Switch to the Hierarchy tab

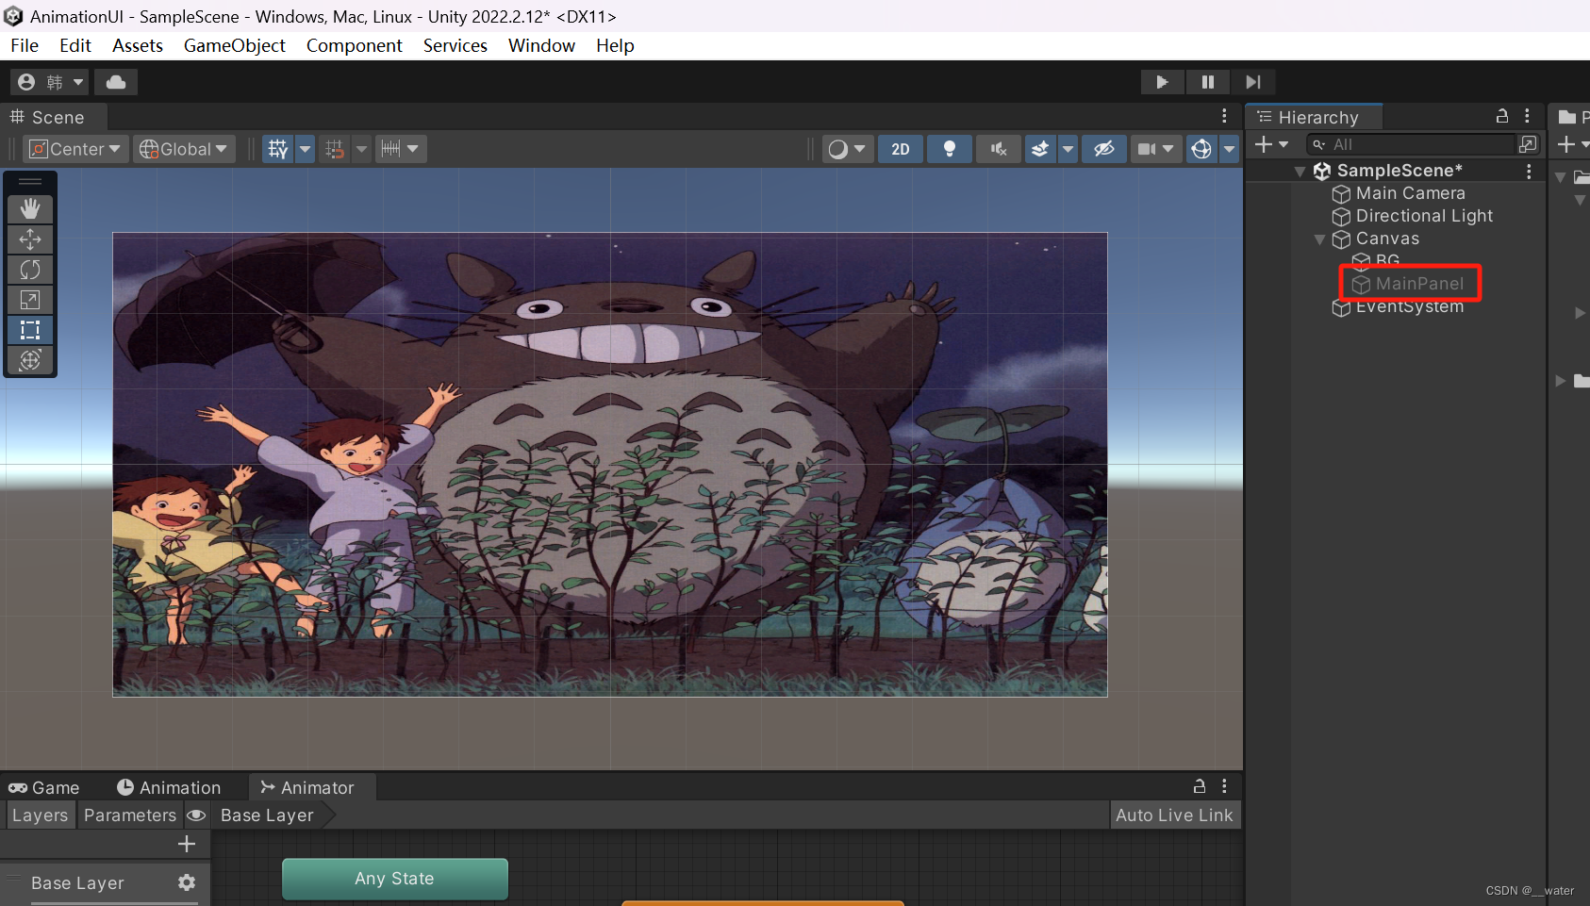point(1315,117)
